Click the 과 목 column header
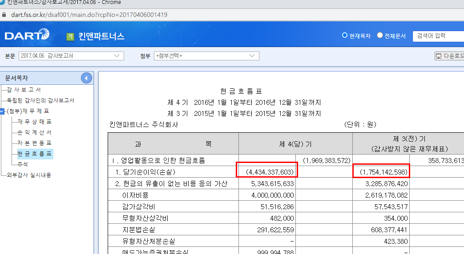Image resolution: width=464 pixels, height=254 pixels. 173,144
